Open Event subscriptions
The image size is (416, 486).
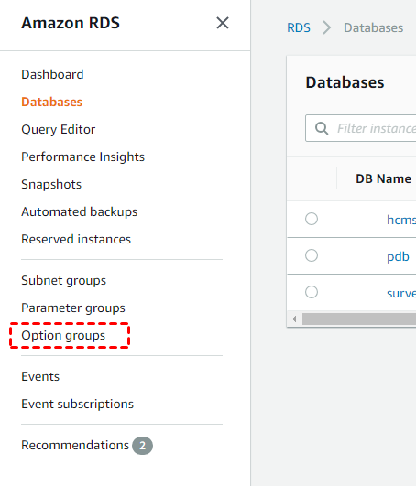(x=77, y=405)
